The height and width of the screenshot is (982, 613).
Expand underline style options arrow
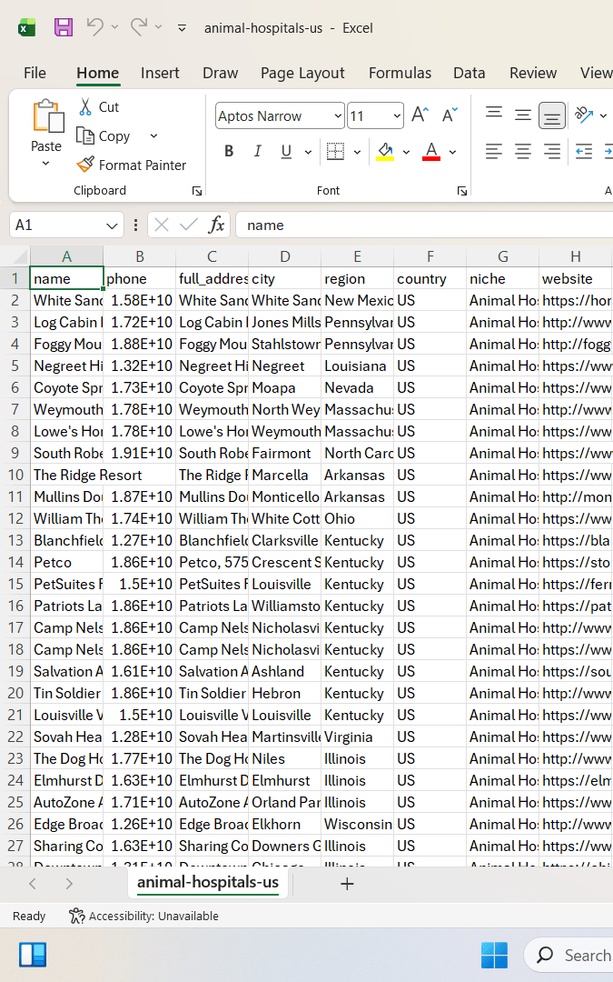coord(308,152)
